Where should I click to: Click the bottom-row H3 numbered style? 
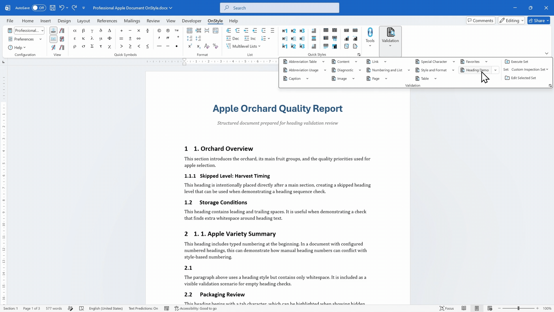pyautogui.click(x=302, y=46)
